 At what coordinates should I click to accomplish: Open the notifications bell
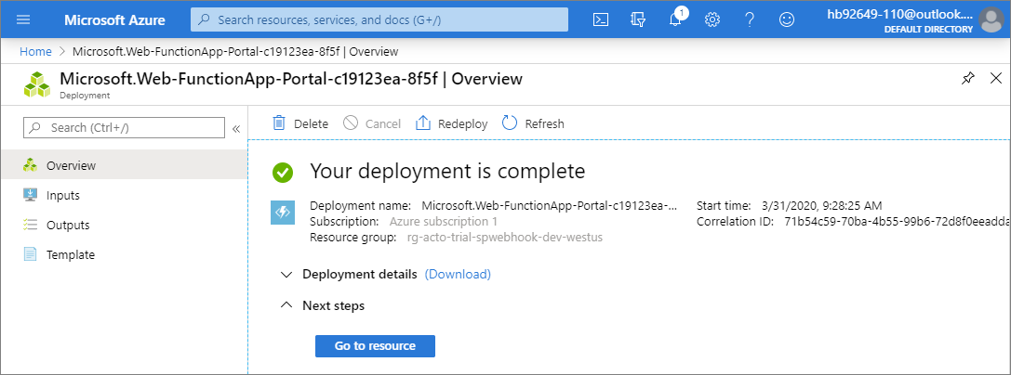click(x=676, y=19)
